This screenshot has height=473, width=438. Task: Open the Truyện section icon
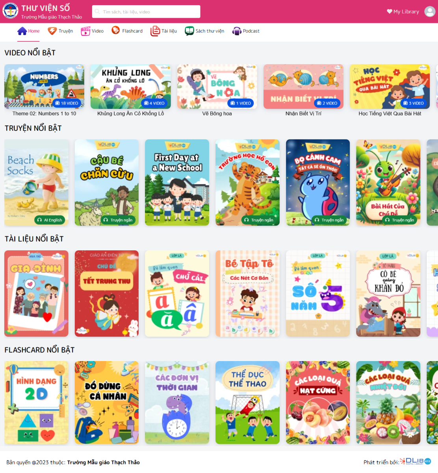[52, 31]
